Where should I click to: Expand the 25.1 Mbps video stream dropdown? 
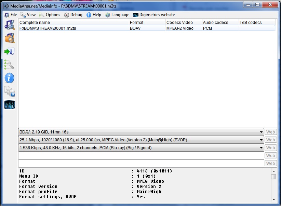261,140
